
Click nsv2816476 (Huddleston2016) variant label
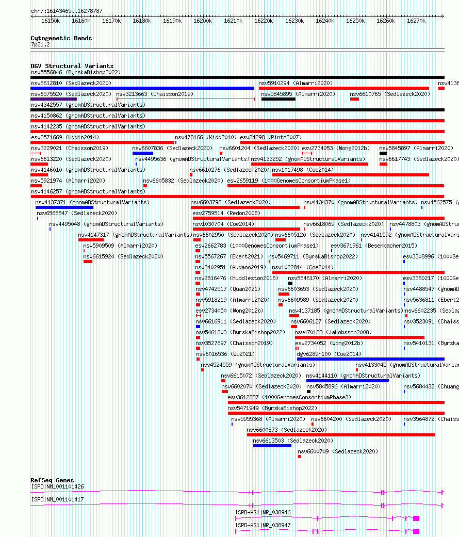(x=237, y=279)
